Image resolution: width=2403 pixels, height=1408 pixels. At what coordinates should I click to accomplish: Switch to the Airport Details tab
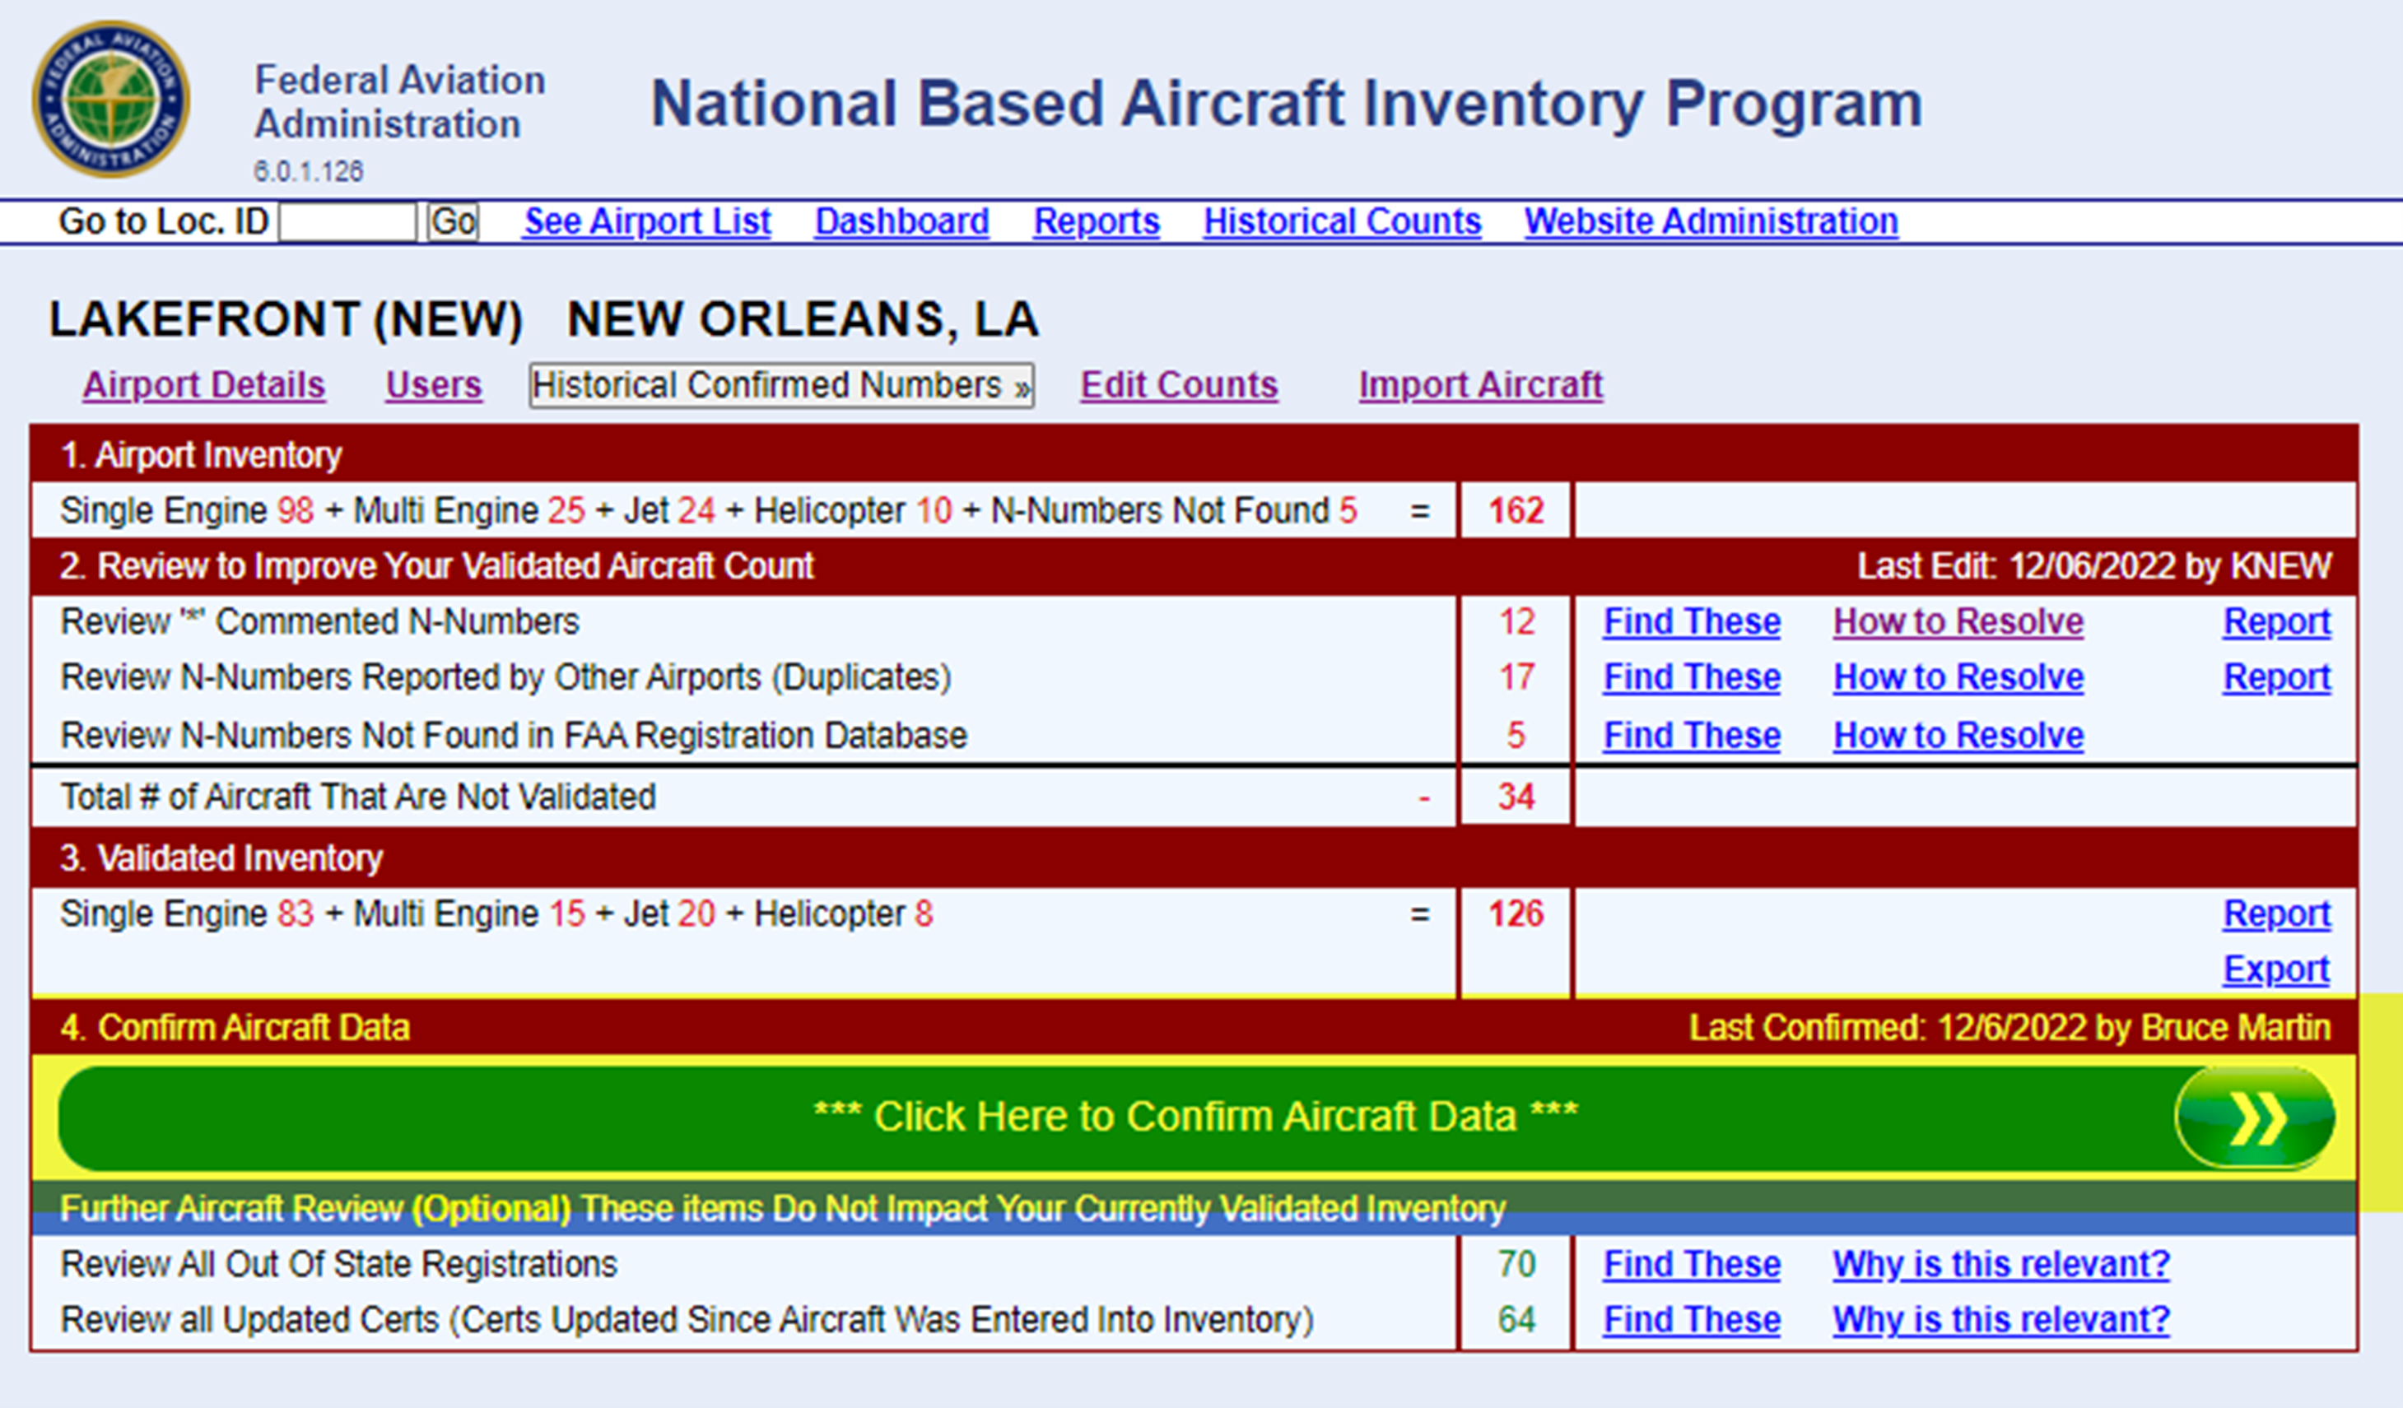point(203,385)
